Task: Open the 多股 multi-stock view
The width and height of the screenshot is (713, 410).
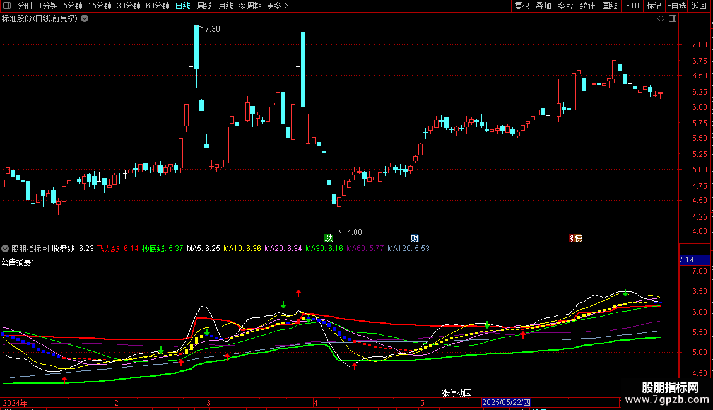Action: [x=566, y=6]
